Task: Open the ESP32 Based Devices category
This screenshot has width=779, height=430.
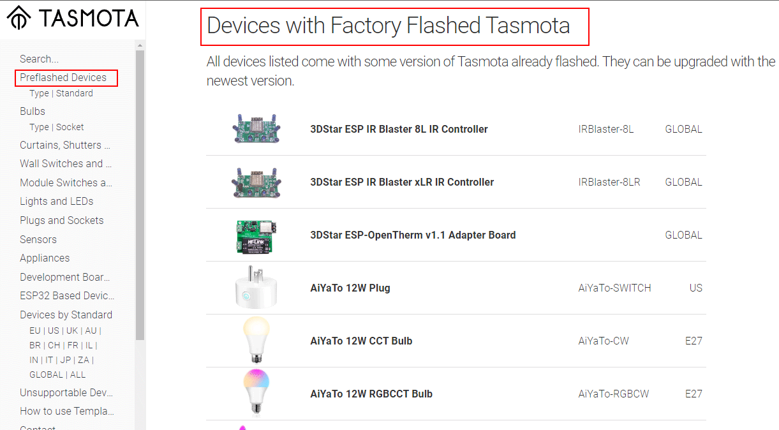Action: 67,295
